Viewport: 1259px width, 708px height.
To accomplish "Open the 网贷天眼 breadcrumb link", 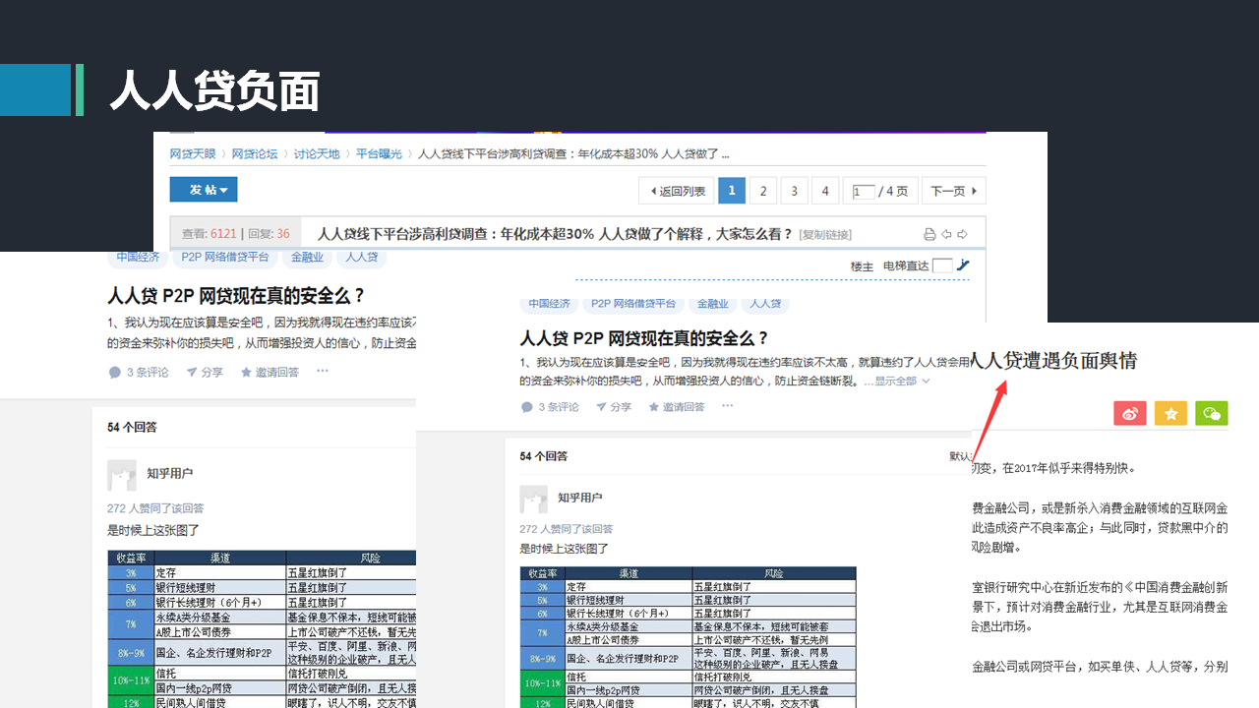I will point(194,154).
